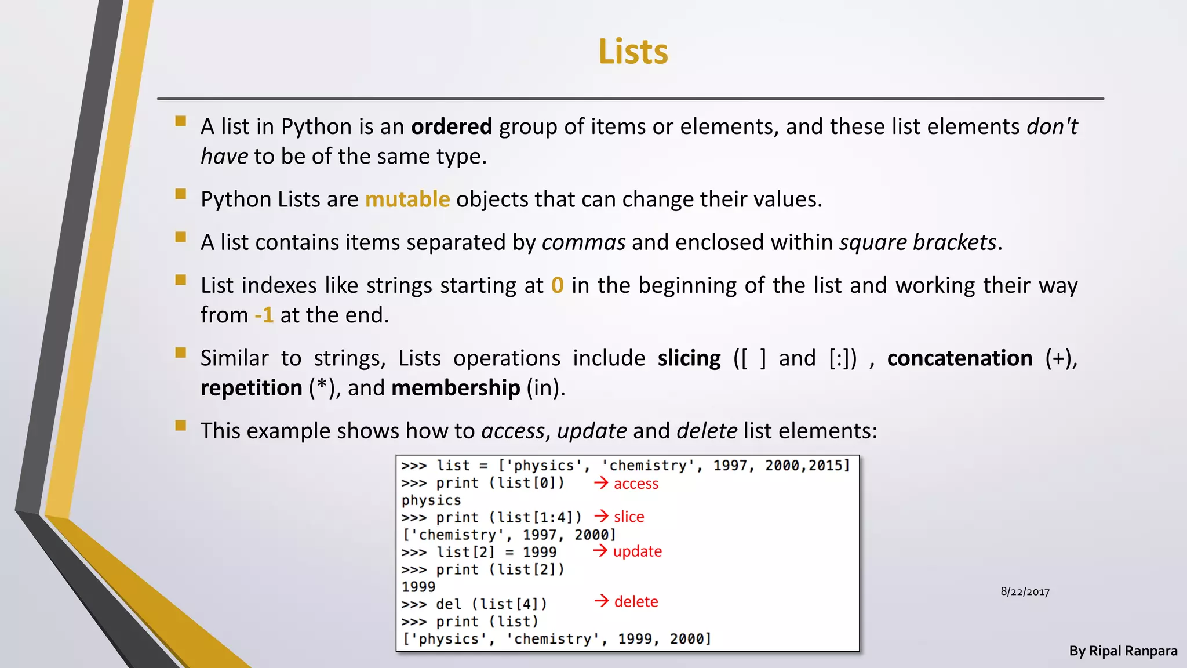Click the italic word 'commas'
Screen dimensions: 1187x668
[584, 242]
